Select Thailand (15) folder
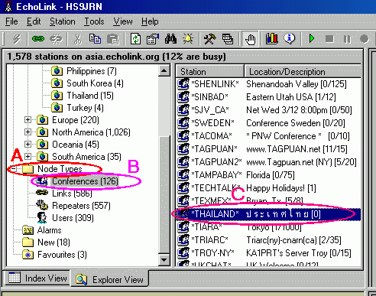Viewport: 376px width, 296px height. tap(90, 96)
